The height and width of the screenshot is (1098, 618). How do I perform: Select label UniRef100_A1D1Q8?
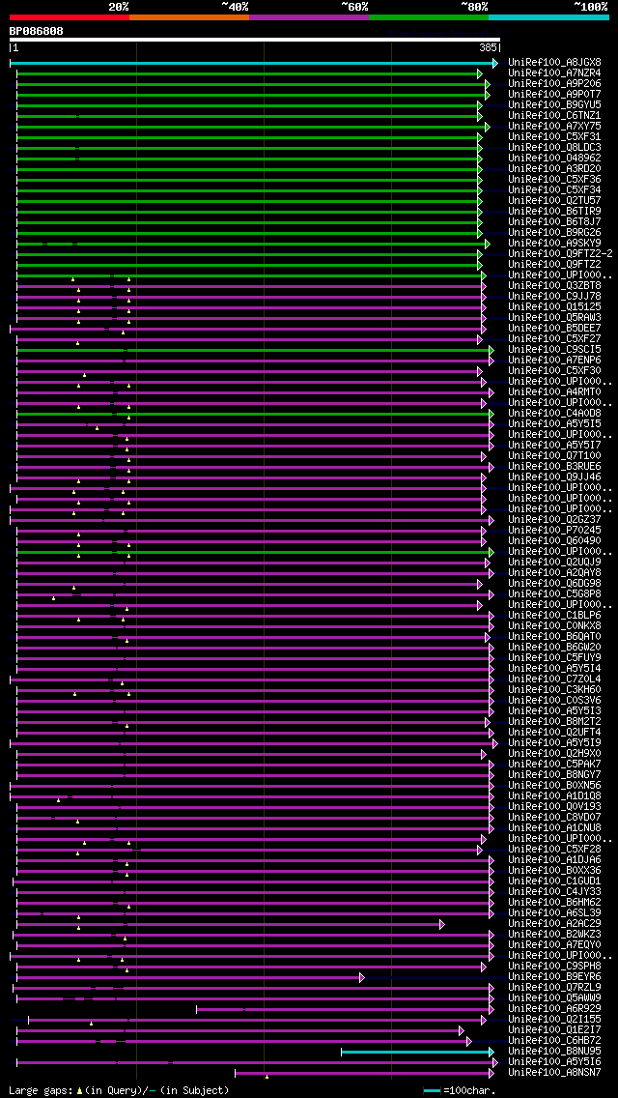click(554, 796)
